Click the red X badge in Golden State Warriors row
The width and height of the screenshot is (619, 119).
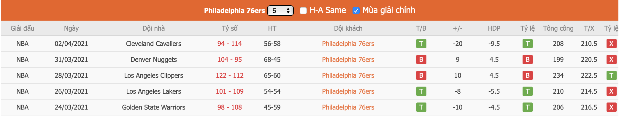point(611,108)
